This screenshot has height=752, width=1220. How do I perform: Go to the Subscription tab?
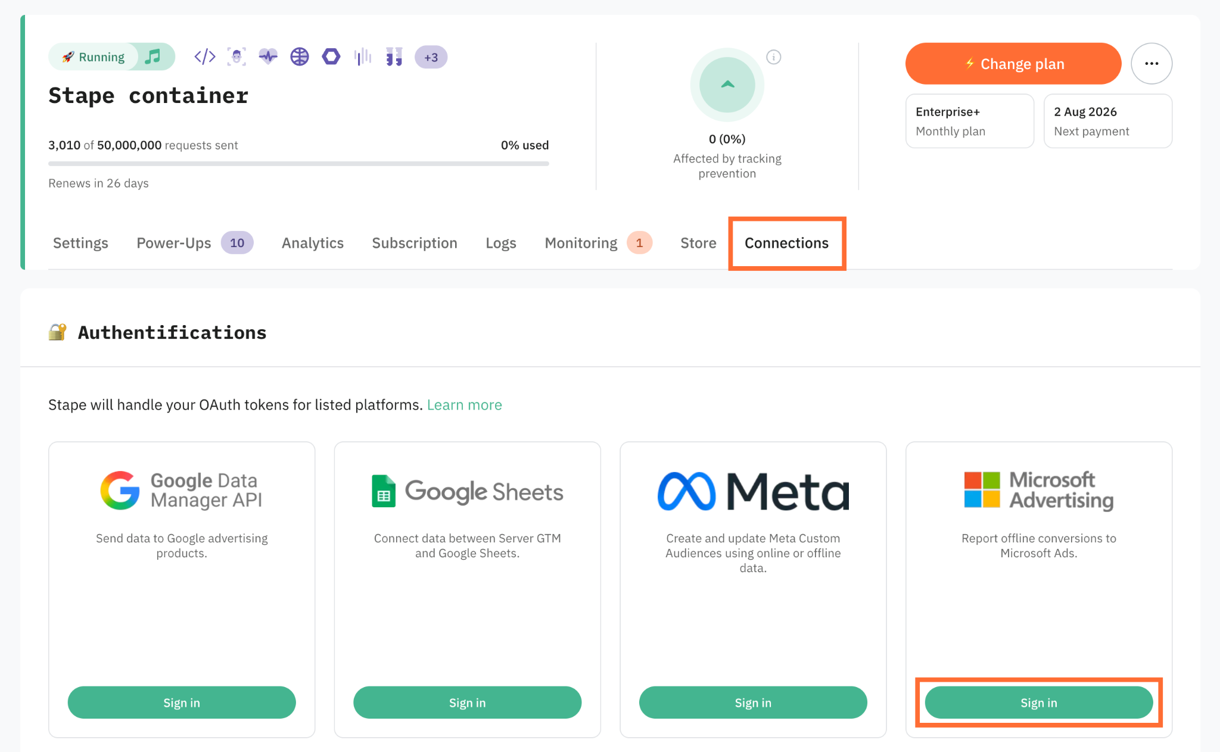tap(415, 243)
